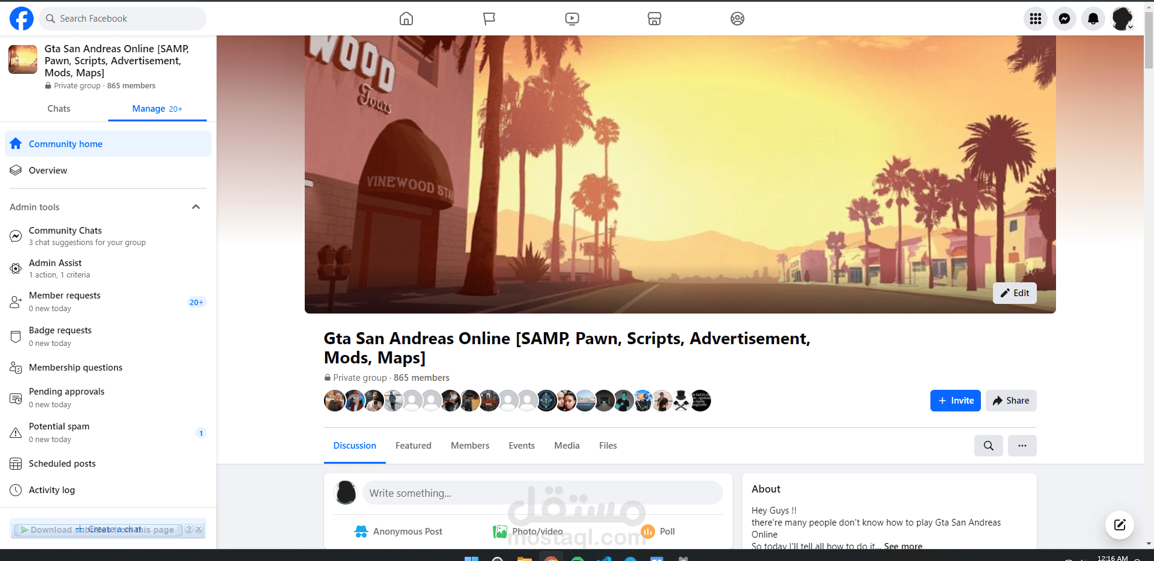This screenshot has width=1154, height=561.
Task: Open Messenger from top bar
Action: [x=1064, y=19]
